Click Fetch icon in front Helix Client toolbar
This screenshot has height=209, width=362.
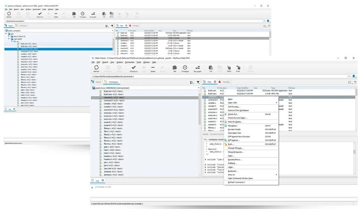(x=229, y=67)
